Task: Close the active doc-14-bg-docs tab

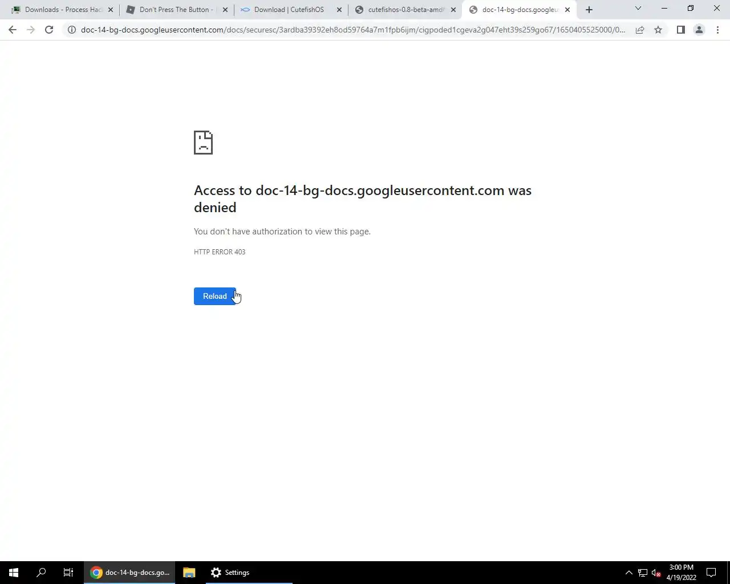Action: [x=567, y=10]
